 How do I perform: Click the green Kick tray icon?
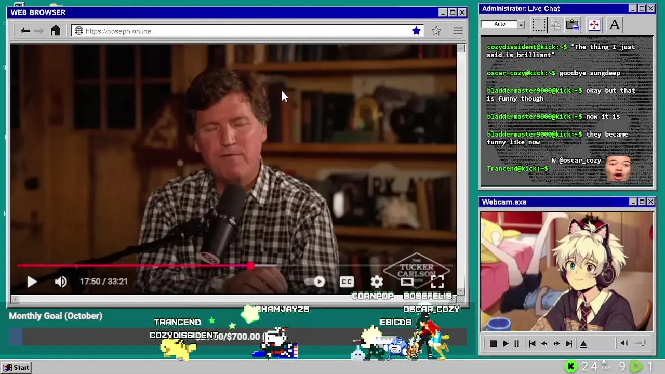(x=570, y=367)
